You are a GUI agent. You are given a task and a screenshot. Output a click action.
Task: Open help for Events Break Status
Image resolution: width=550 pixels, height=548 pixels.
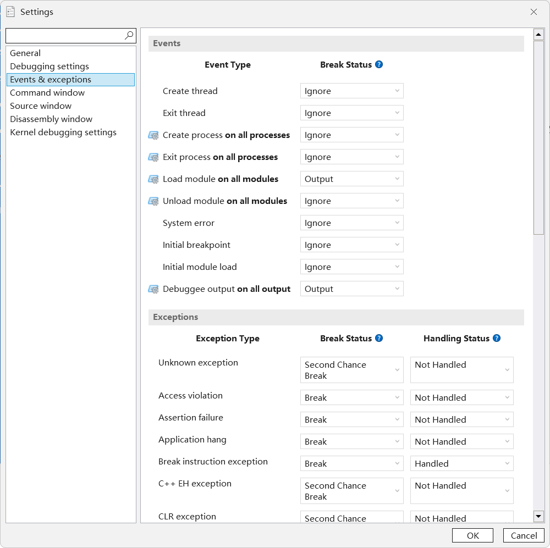(x=379, y=64)
